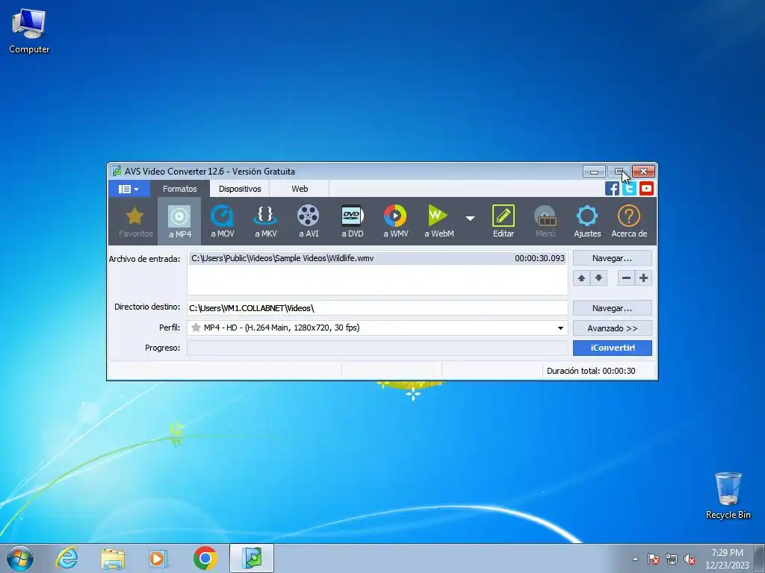
Task: Move input file down arrow
Action: tap(598, 278)
